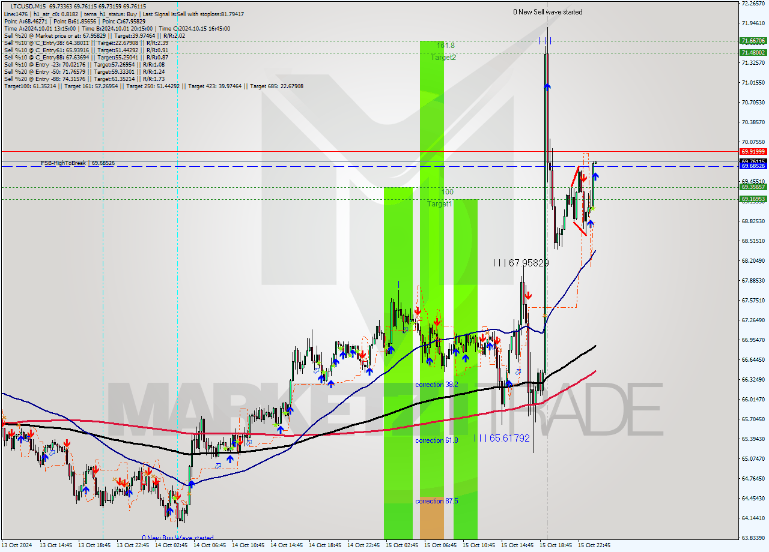Click the '15 Oct 02:45' time axis label
Image resolution: width=769 pixels, height=552 pixels.
(x=401, y=545)
